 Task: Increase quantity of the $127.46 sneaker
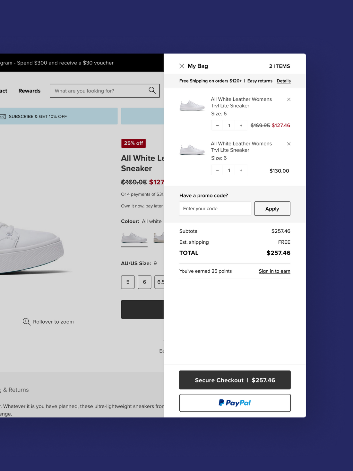tap(241, 126)
